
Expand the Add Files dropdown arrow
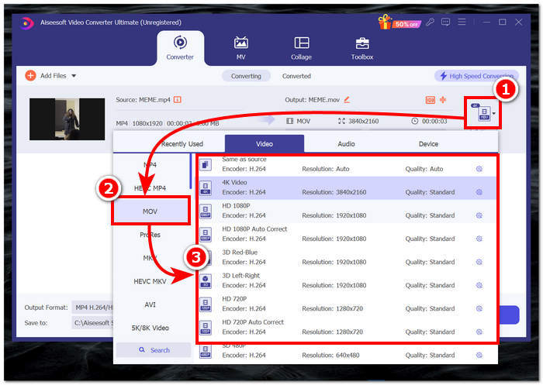point(74,76)
